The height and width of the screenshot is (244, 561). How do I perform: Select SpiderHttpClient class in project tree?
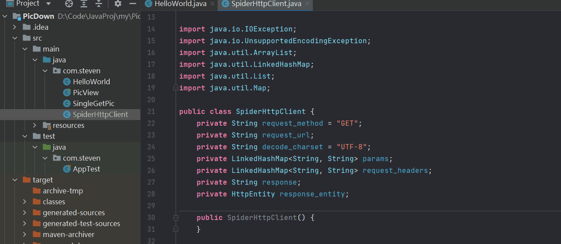click(100, 114)
